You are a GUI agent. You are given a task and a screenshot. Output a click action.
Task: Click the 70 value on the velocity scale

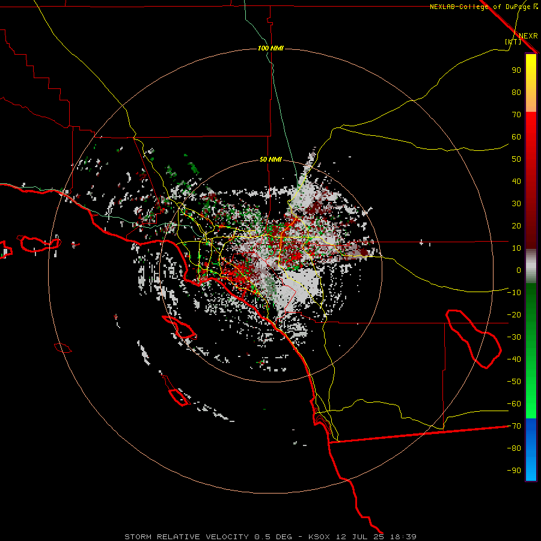pos(516,115)
